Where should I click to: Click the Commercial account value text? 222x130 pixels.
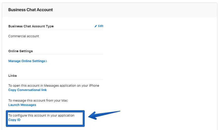point(24,36)
